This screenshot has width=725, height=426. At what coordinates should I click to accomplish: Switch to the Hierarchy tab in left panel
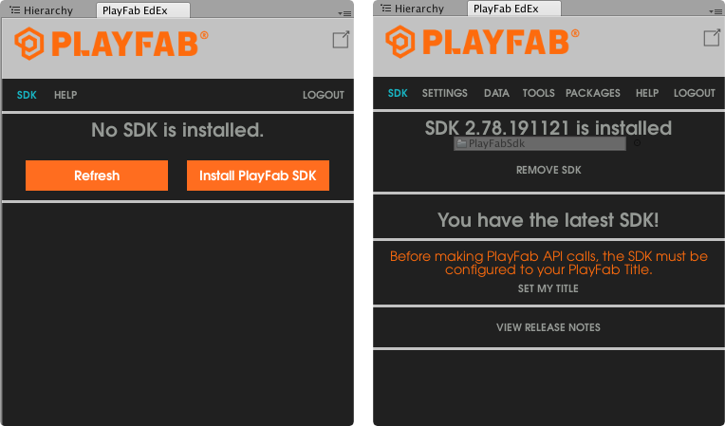click(x=42, y=10)
